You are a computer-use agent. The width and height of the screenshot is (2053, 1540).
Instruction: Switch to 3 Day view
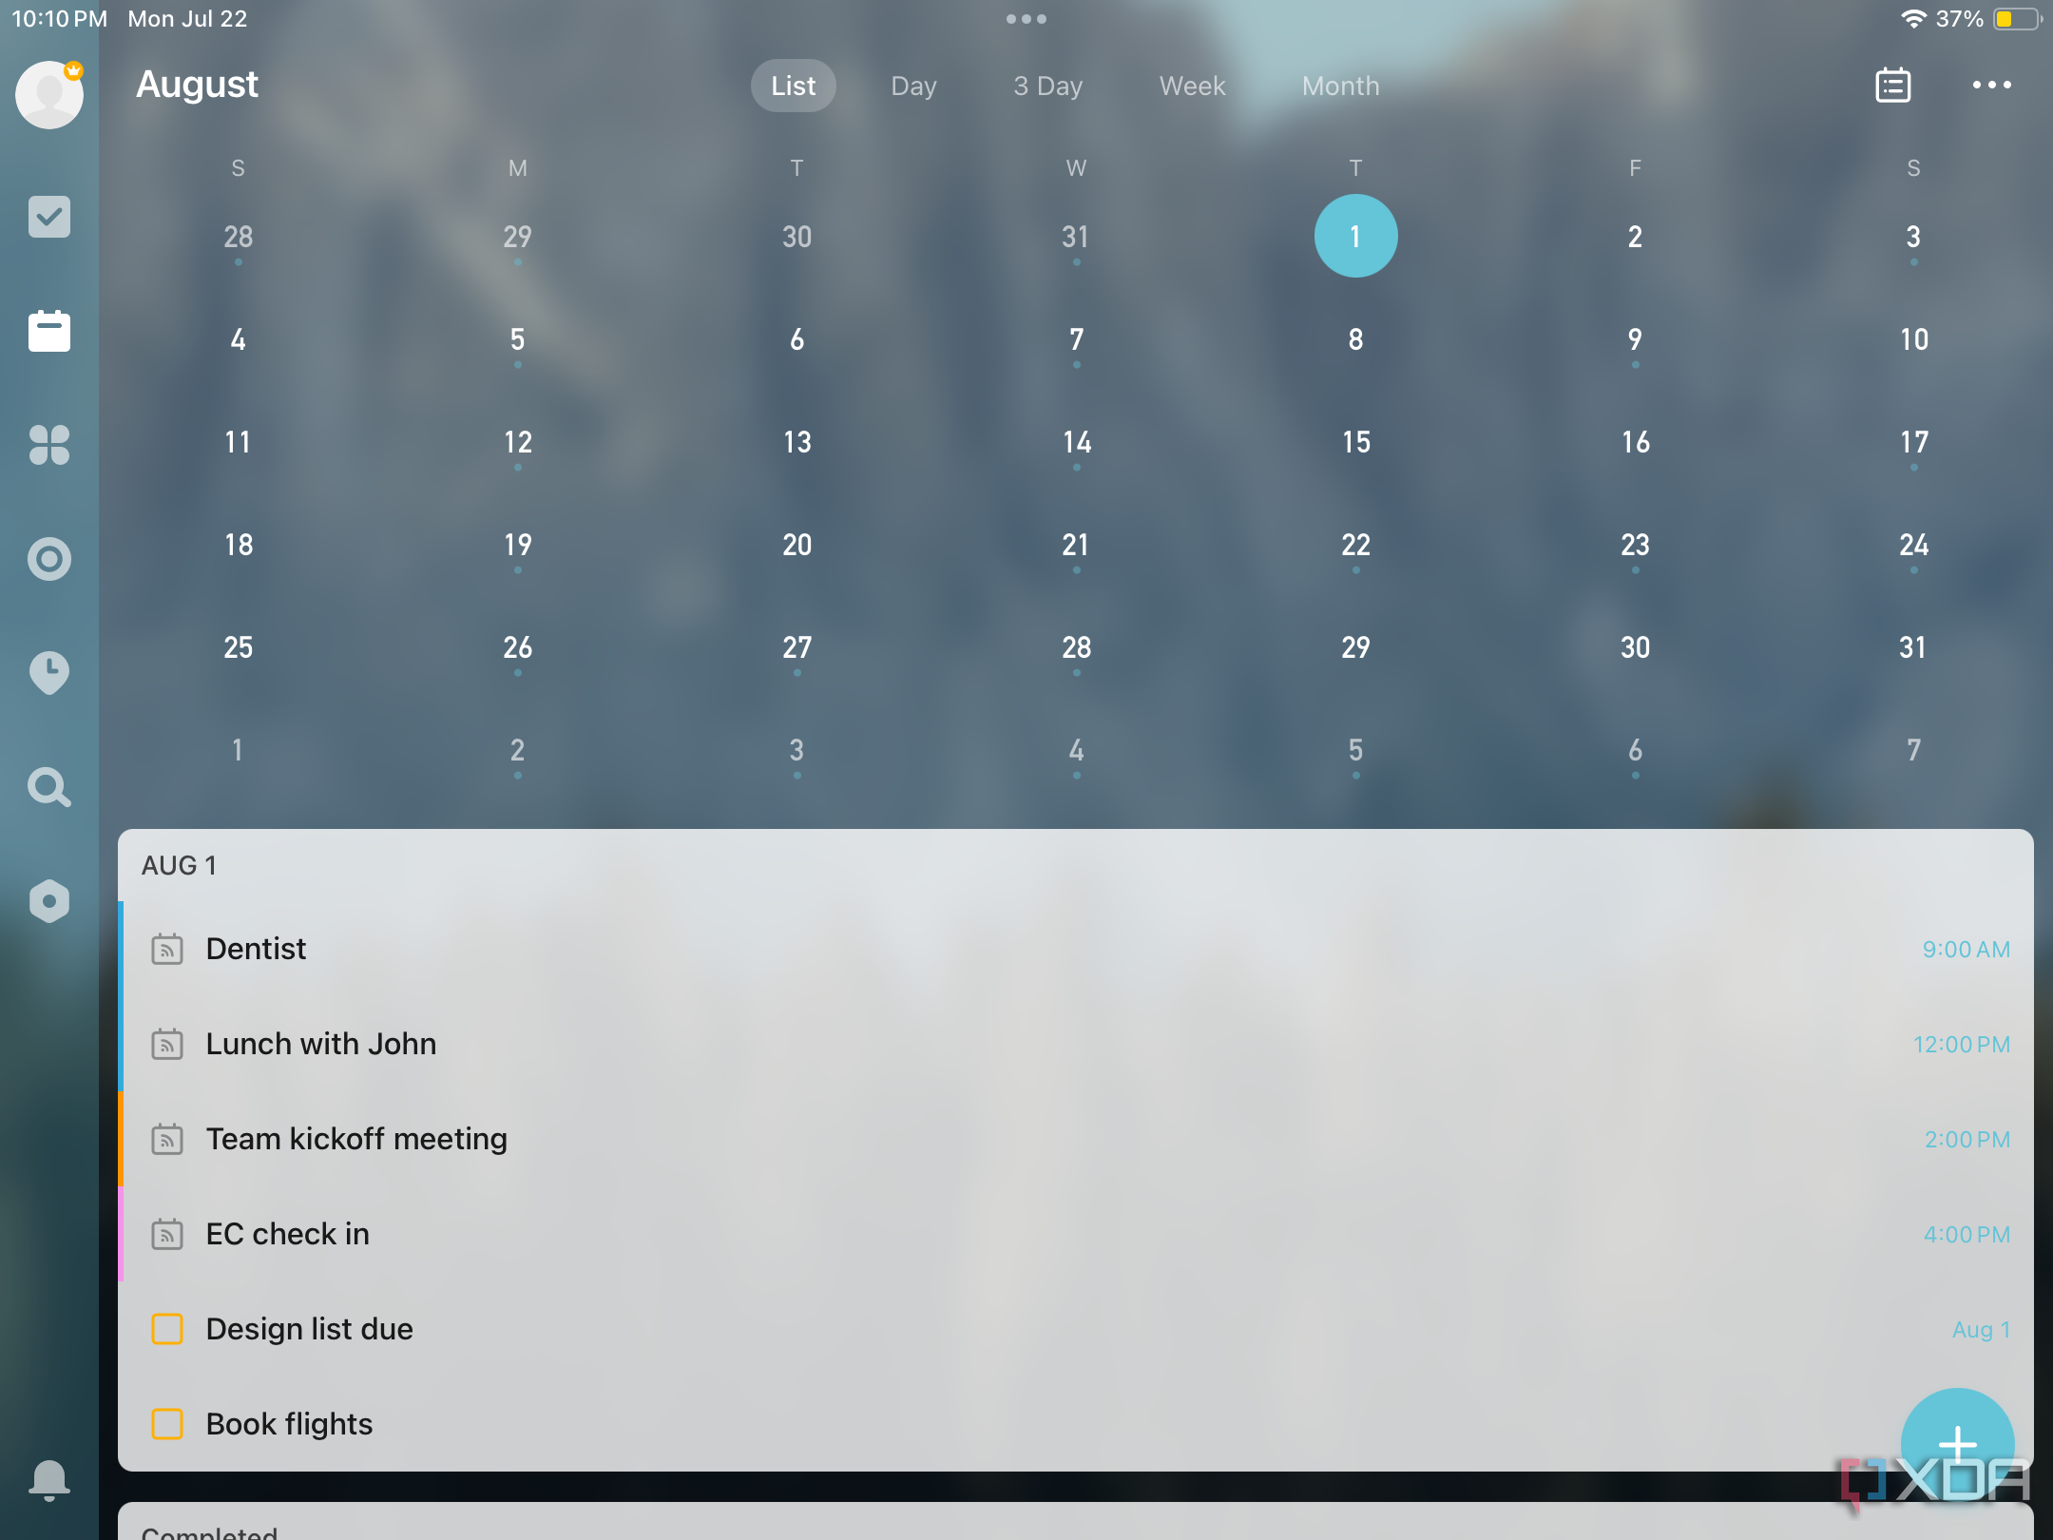point(1049,84)
